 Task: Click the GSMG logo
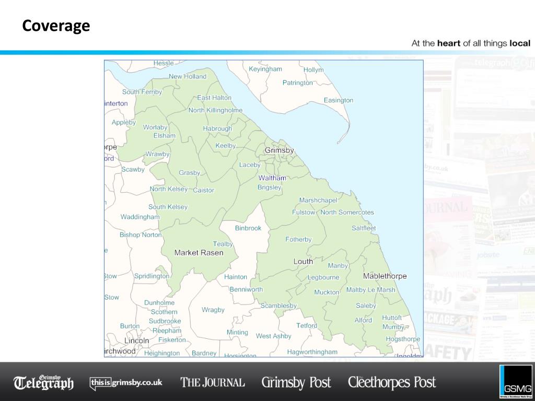coord(516,381)
